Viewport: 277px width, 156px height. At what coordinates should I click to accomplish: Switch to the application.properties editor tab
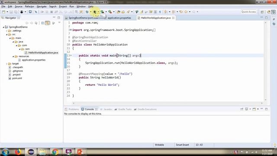coord(119,18)
